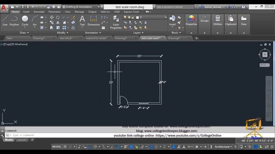
Task: Expand the Block panel
Action: pyautogui.click(x=176, y=33)
